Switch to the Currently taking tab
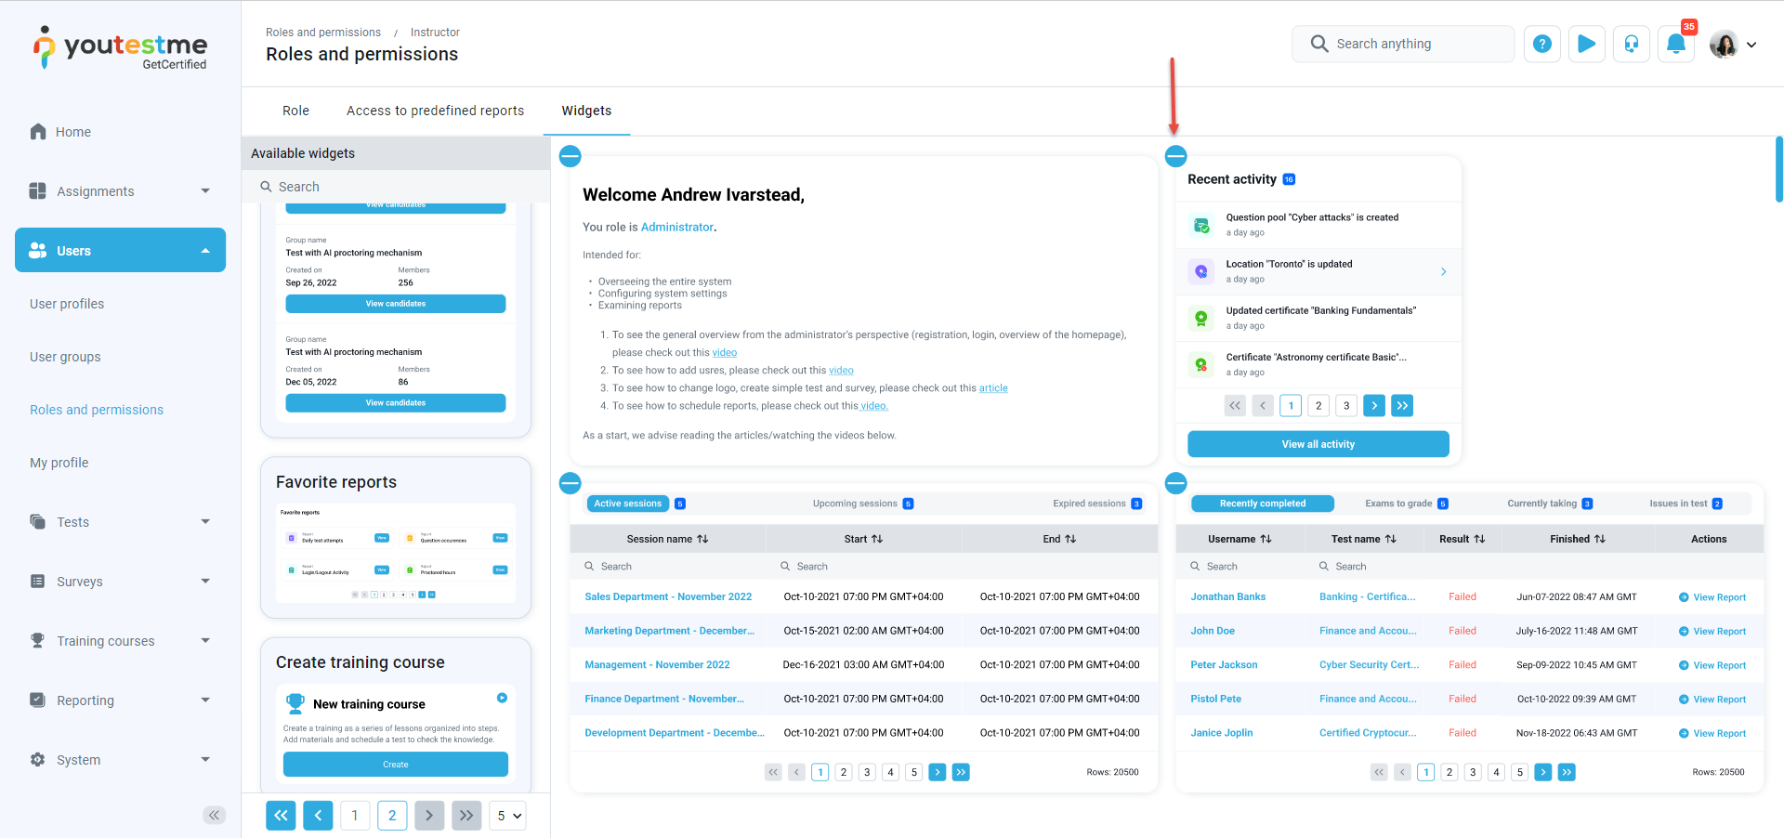Image resolution: width=1784 pixels, height=838 pixels. (1550, 504)
